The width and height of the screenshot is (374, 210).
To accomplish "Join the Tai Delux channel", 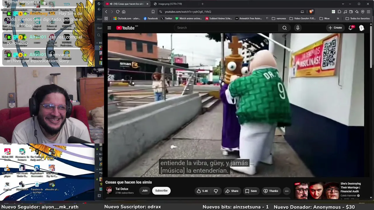I will (145, 191).
